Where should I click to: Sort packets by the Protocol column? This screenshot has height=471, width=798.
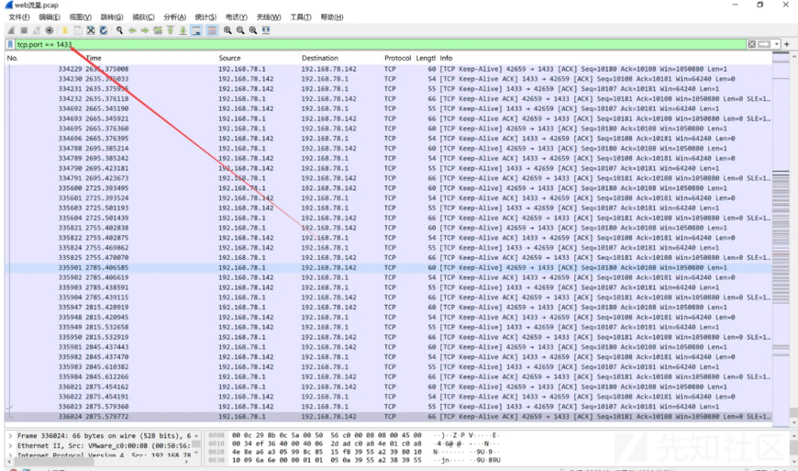(398, 58)
